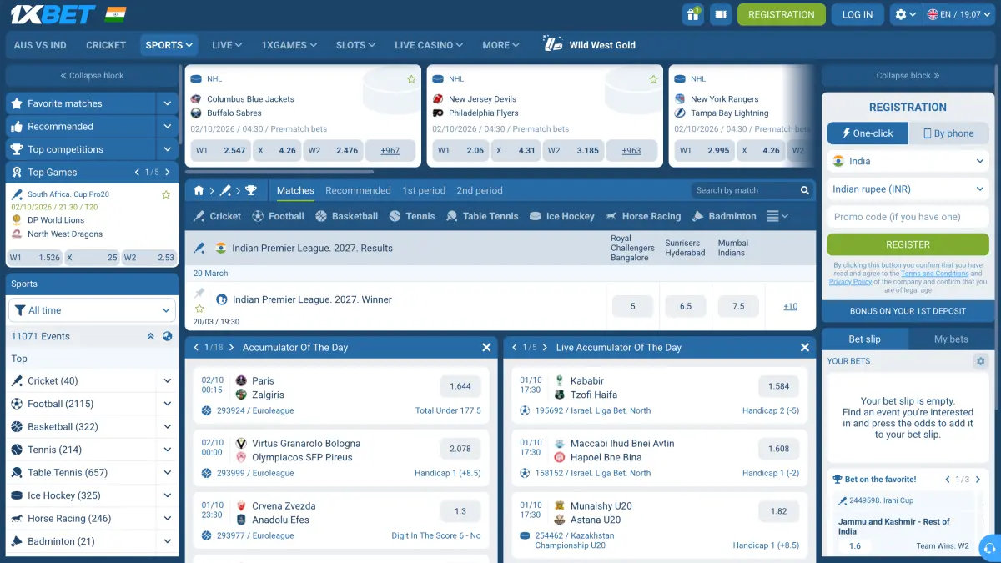This screenshot has width=1001, height=563.
Task: Show next Bet on the favorite card
Action: (x=978, y=480)
